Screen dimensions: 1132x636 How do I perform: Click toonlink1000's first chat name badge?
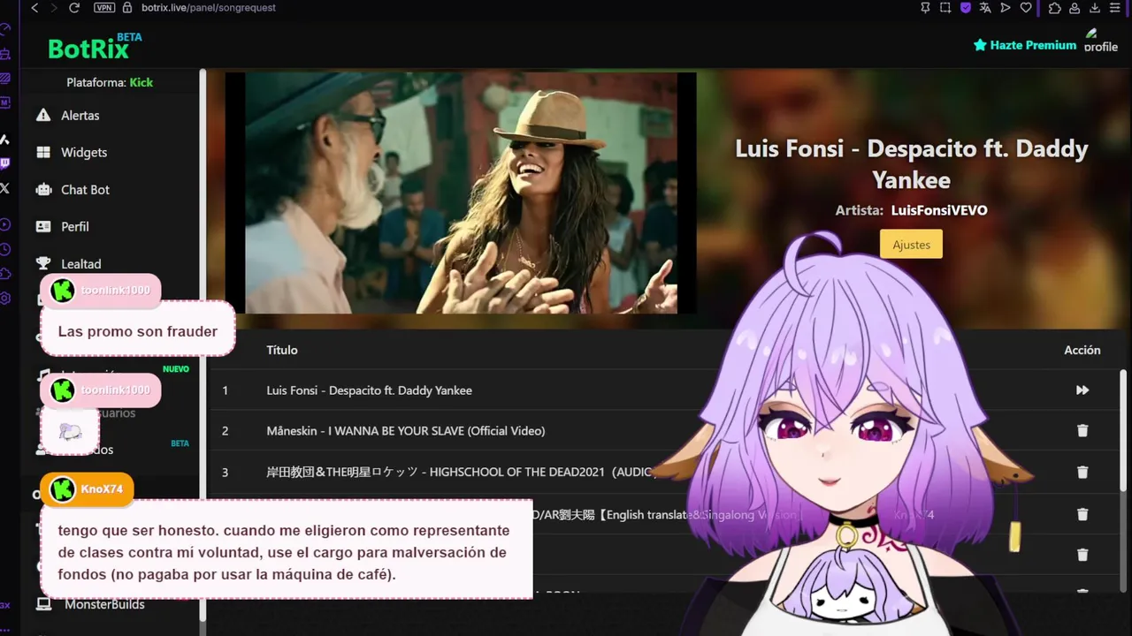click(101, 291)
